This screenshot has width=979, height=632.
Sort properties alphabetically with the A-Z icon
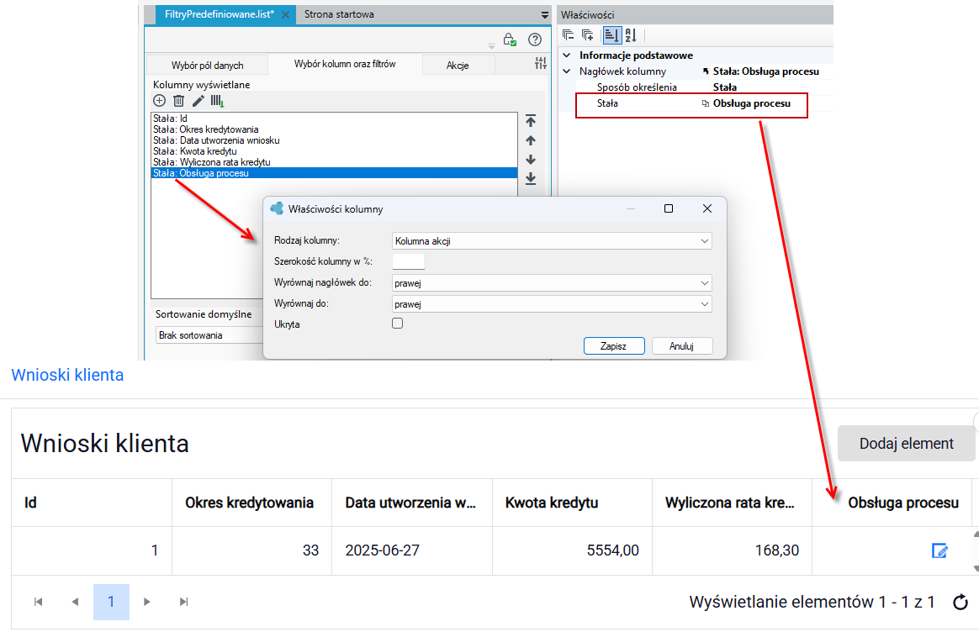631,35
